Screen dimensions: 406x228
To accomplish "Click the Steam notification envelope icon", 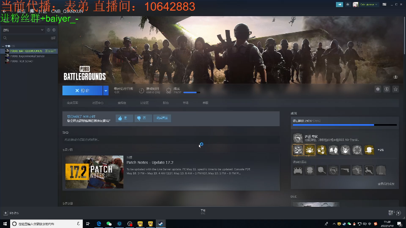I will tap(348, 5).
